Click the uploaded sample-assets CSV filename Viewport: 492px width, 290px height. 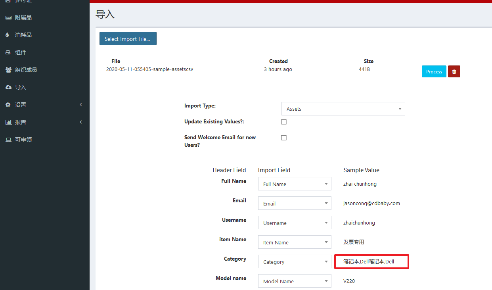coord(149,69)
